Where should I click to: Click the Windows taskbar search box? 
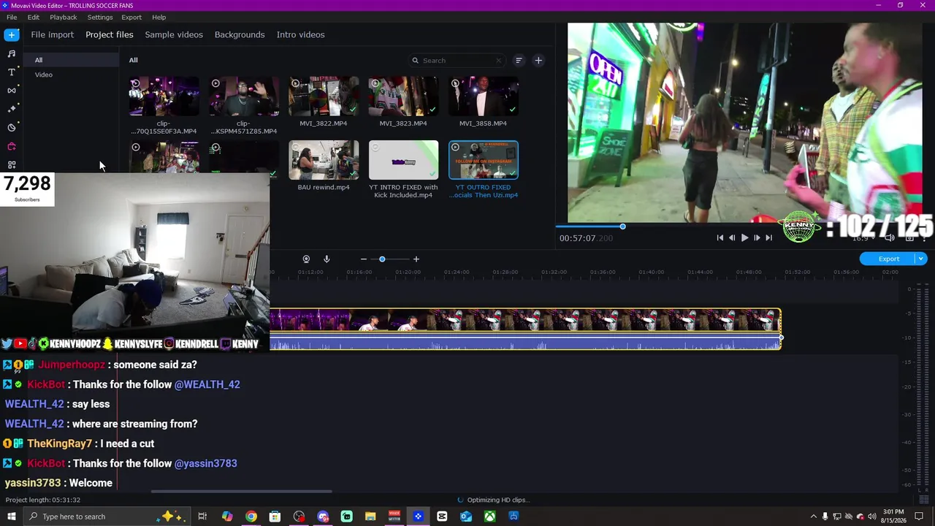106,517
